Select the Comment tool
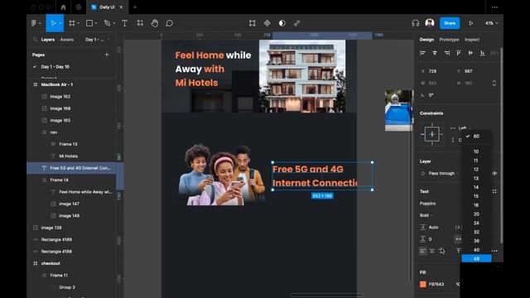530x298 pixels. tap(169, 23)
